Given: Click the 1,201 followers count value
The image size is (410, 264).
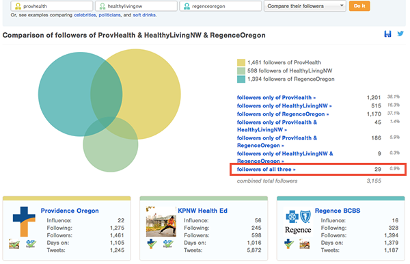Looking at the screenshot, I should pyautogui.click(x=374, y=98).
